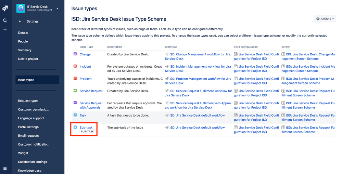Click field configuration icon in Change row
Viewport: 342px width, 174px height.
[236, 54]
